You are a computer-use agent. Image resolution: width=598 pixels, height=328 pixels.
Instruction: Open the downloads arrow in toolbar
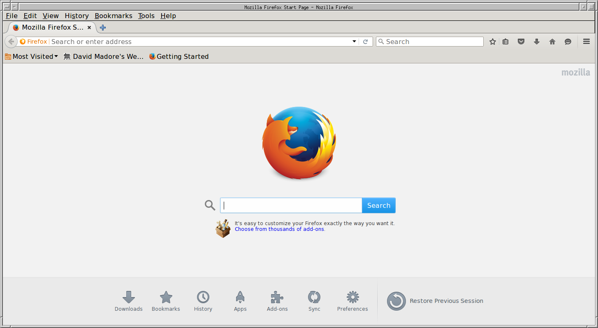tap(537, 42)
